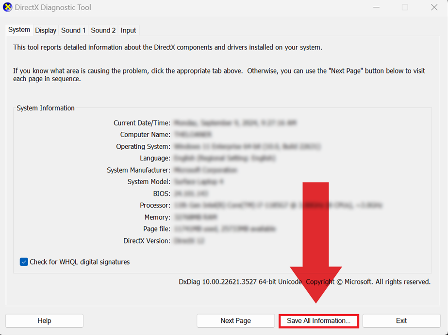Image resolution: width=448 pixels, height=335 pixels.
Task: Click the DxDiag version copyright text
Action: [x=304, y=282]
